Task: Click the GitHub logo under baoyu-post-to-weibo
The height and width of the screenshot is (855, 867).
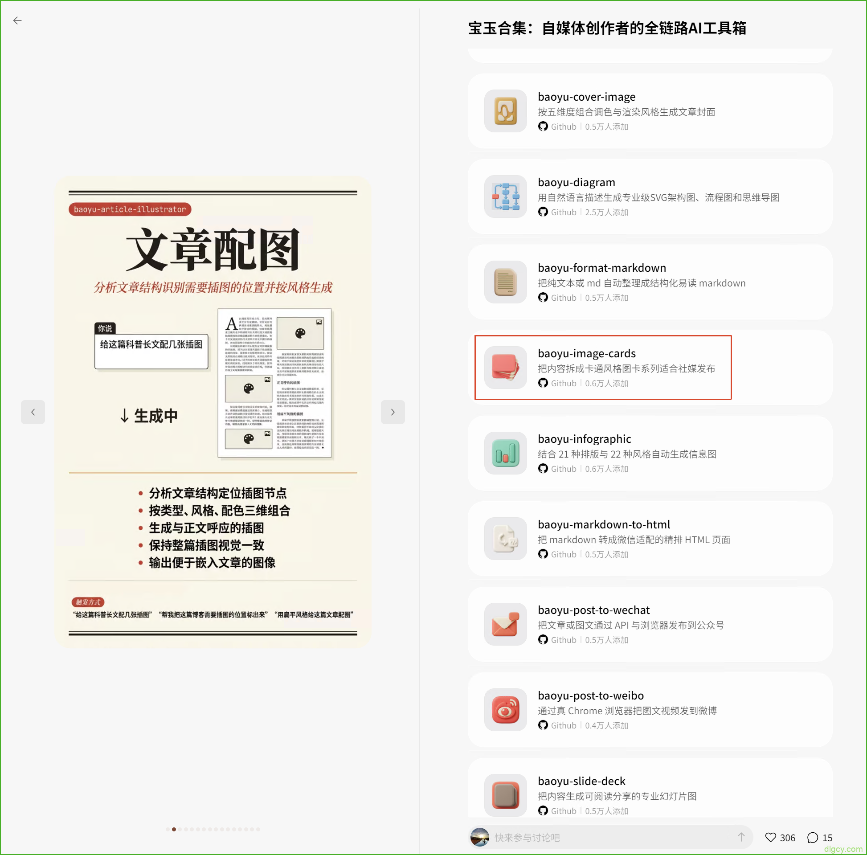Action: pos(543,725)
